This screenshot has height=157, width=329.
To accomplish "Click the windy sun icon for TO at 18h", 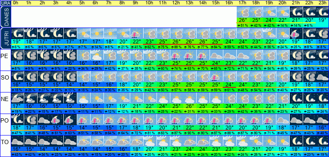I will point(256,141).
